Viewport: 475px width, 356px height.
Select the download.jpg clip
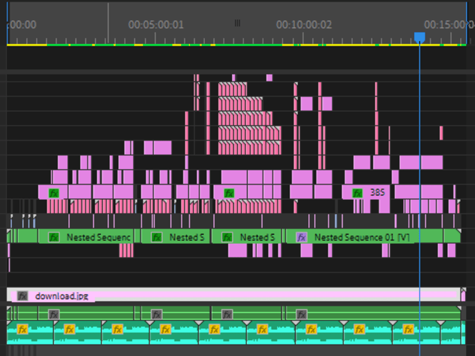[x=233, y=295]
